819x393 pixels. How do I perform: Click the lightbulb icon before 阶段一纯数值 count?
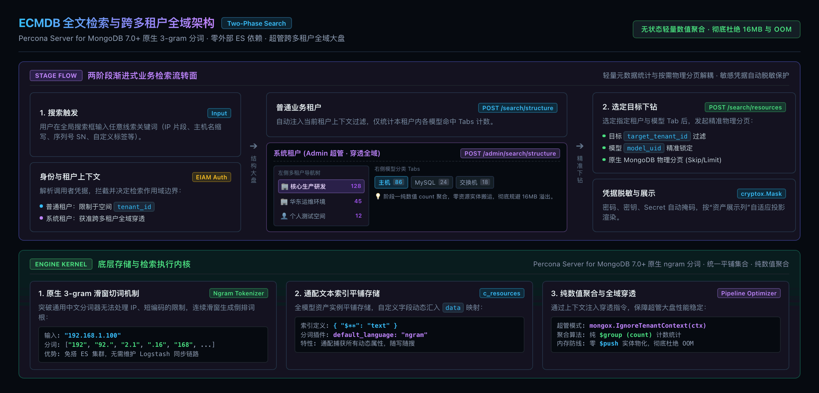pos(378,196)
